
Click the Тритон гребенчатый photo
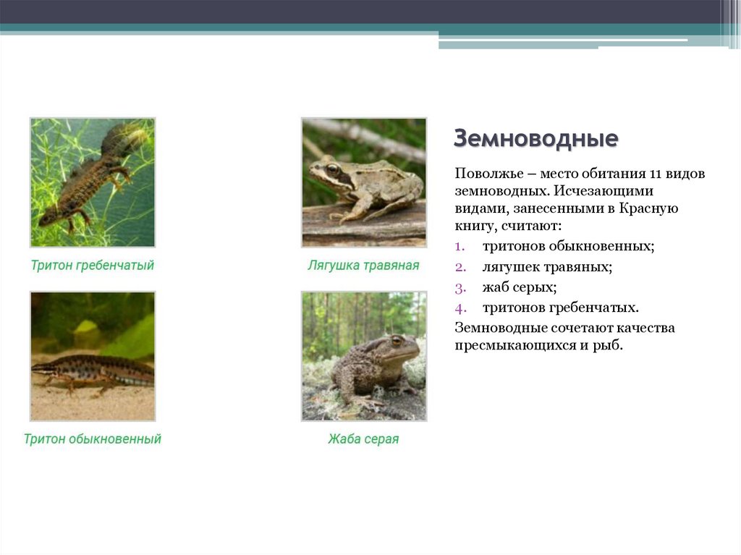(93, 182)
